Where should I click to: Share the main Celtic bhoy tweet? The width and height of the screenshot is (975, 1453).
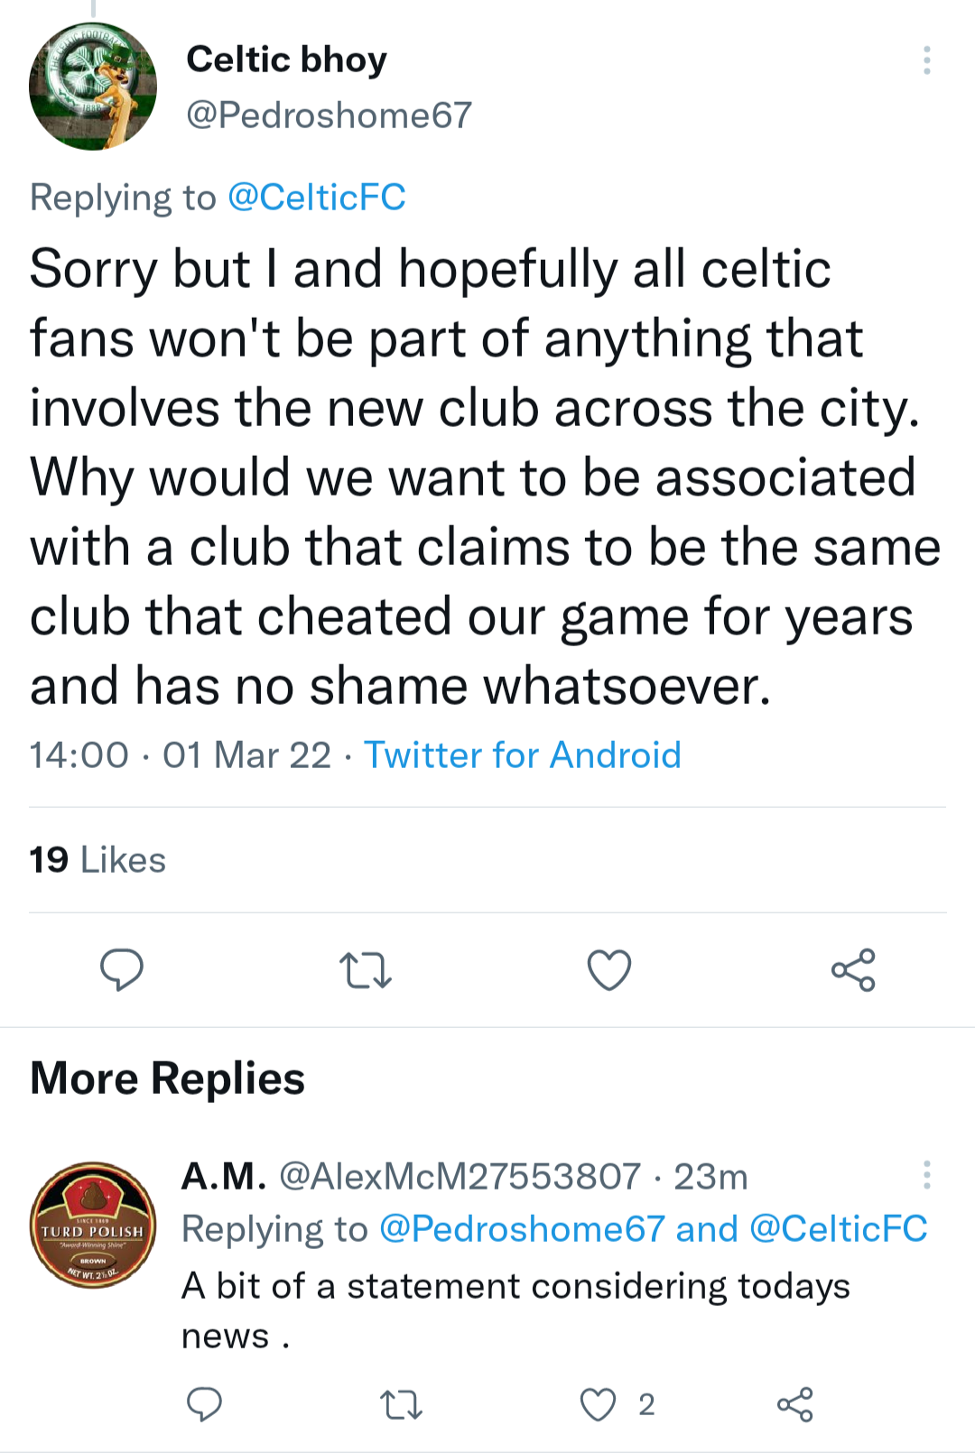click(x=853, y=970)
